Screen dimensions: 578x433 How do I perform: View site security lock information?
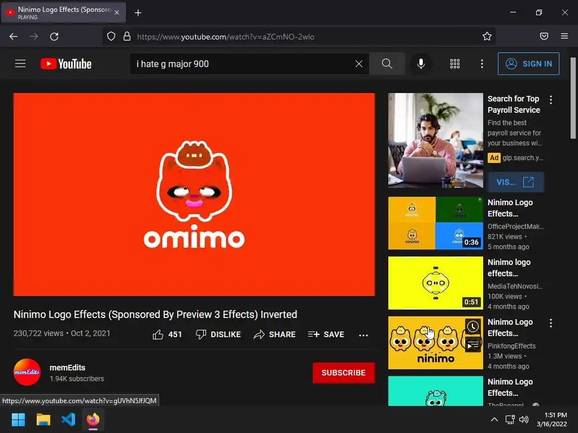127,37
